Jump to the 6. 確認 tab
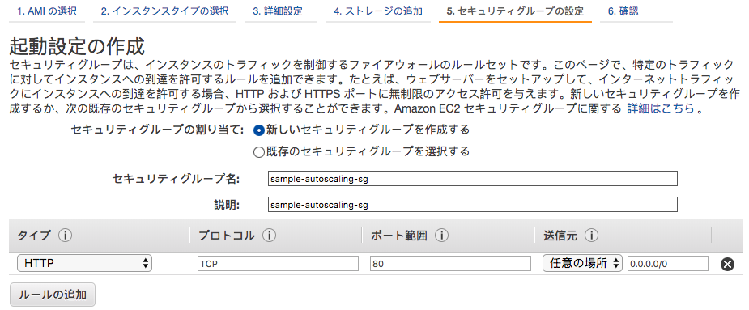The width and height of the screenshot is (749, 310). tap(623, 11)
